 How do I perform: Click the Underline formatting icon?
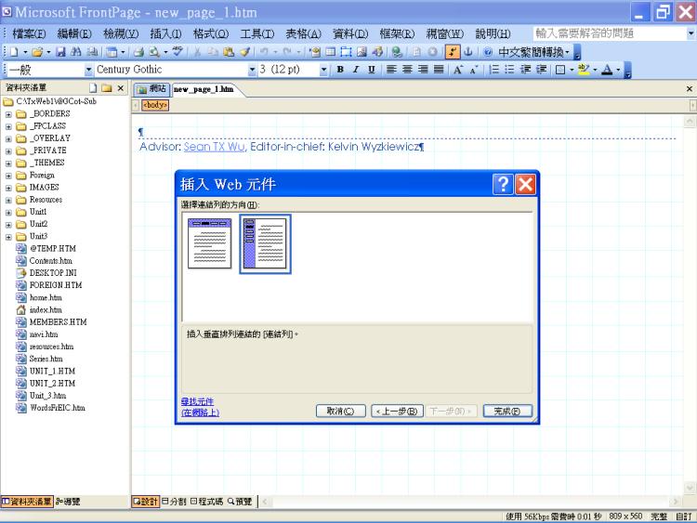tap(369, 70)
